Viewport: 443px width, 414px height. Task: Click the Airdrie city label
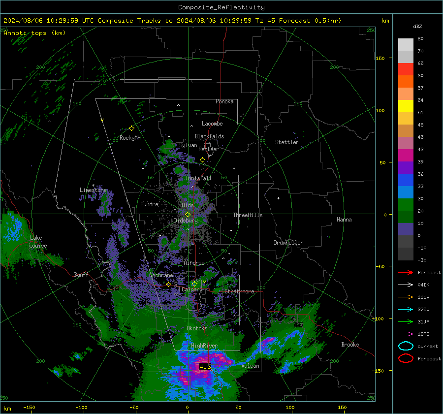[194, 263]
